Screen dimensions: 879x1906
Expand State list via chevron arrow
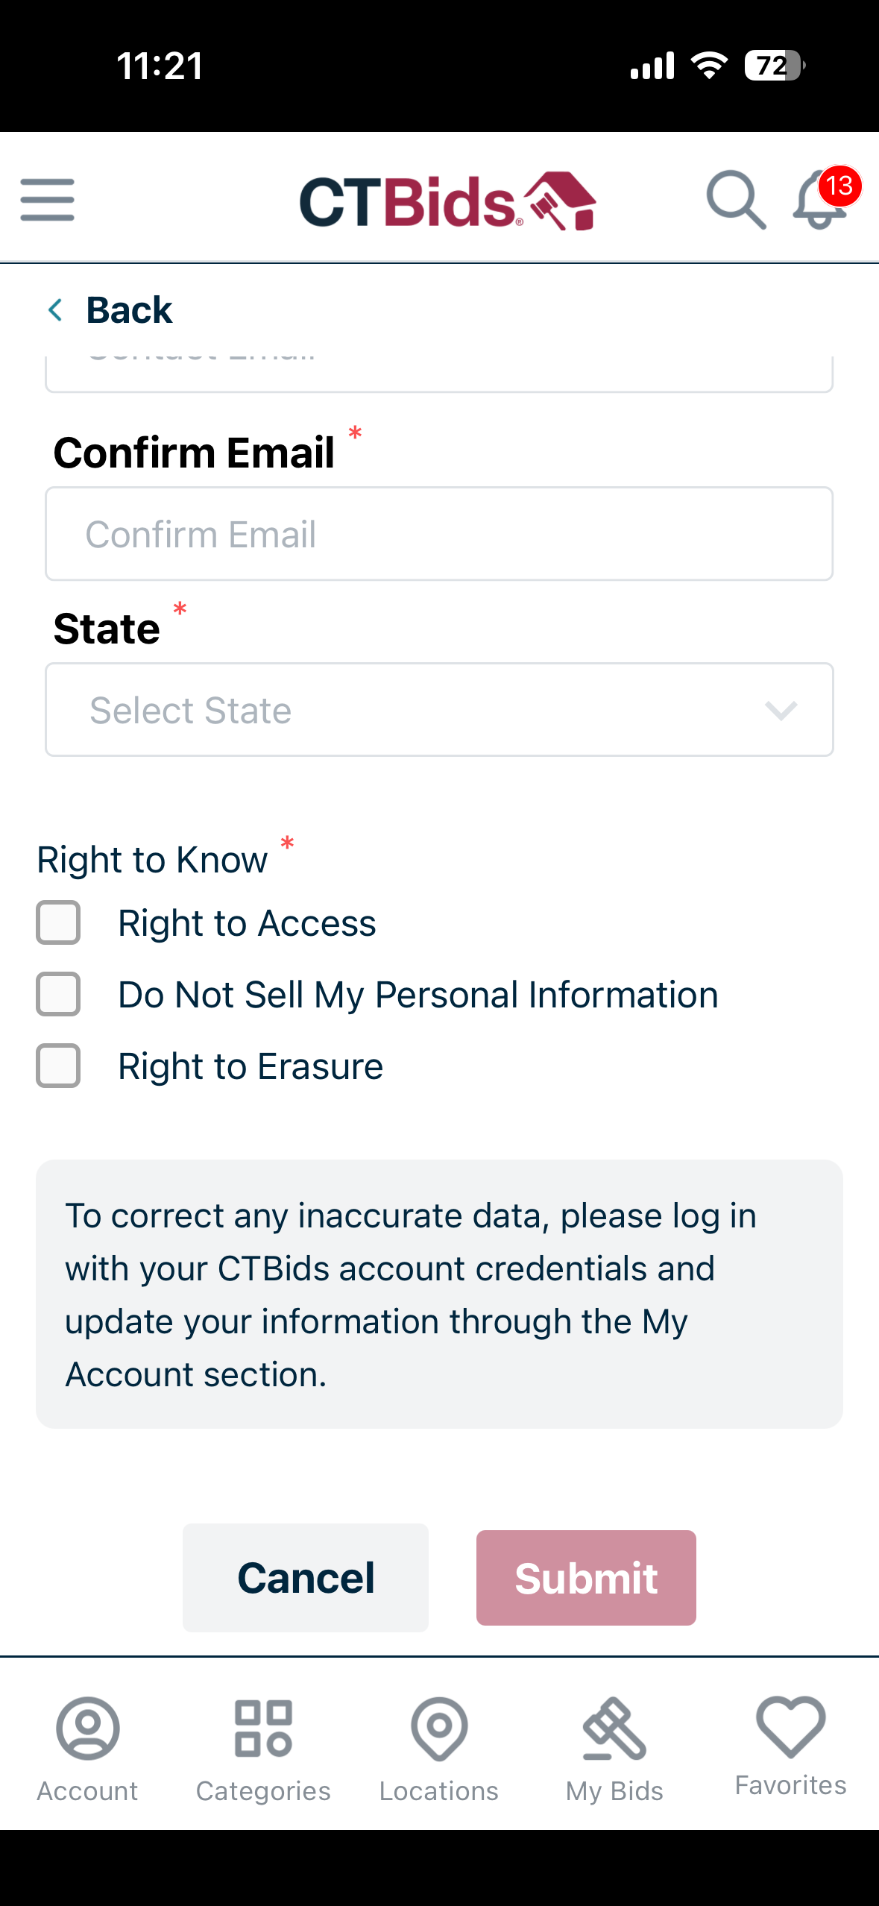pos(781,711)
